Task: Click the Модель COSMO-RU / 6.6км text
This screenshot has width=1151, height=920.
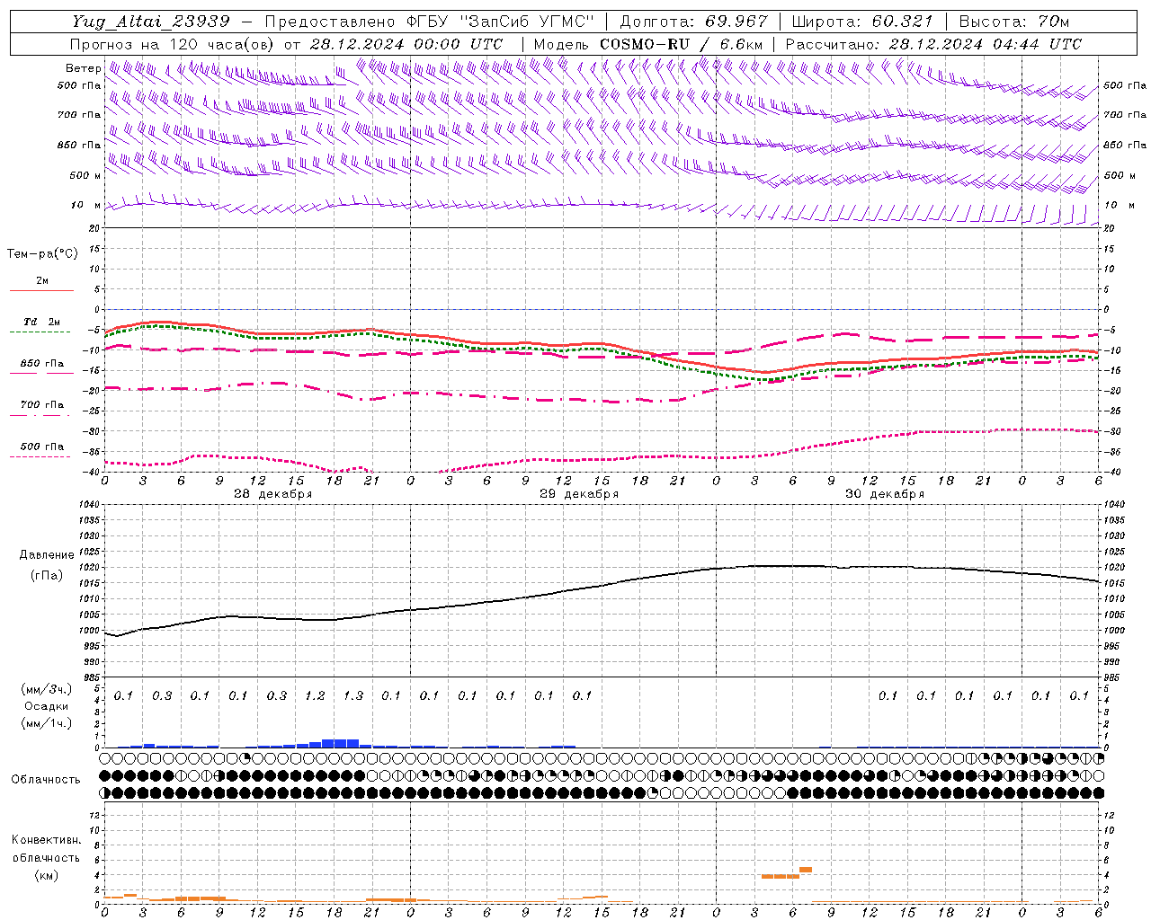Action: [648, 44]
